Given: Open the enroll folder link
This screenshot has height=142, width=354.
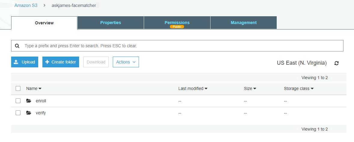Looking at the screenshot, I should [x=41, y=101].
